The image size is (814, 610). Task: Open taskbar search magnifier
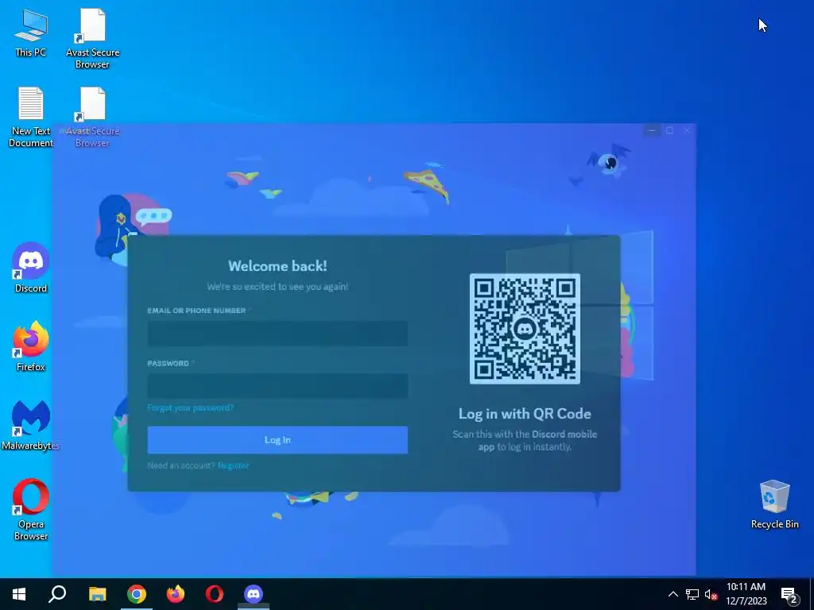click(57, 594)
